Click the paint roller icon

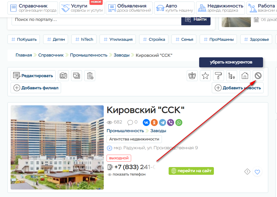click(x=219, y=76)
